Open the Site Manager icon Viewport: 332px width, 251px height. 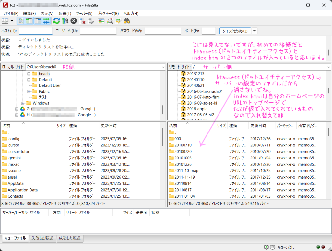point(5,21)
